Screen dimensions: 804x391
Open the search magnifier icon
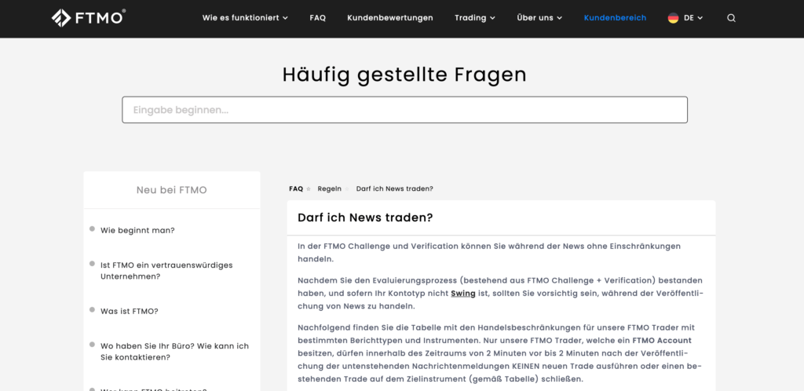coord(731,18)
